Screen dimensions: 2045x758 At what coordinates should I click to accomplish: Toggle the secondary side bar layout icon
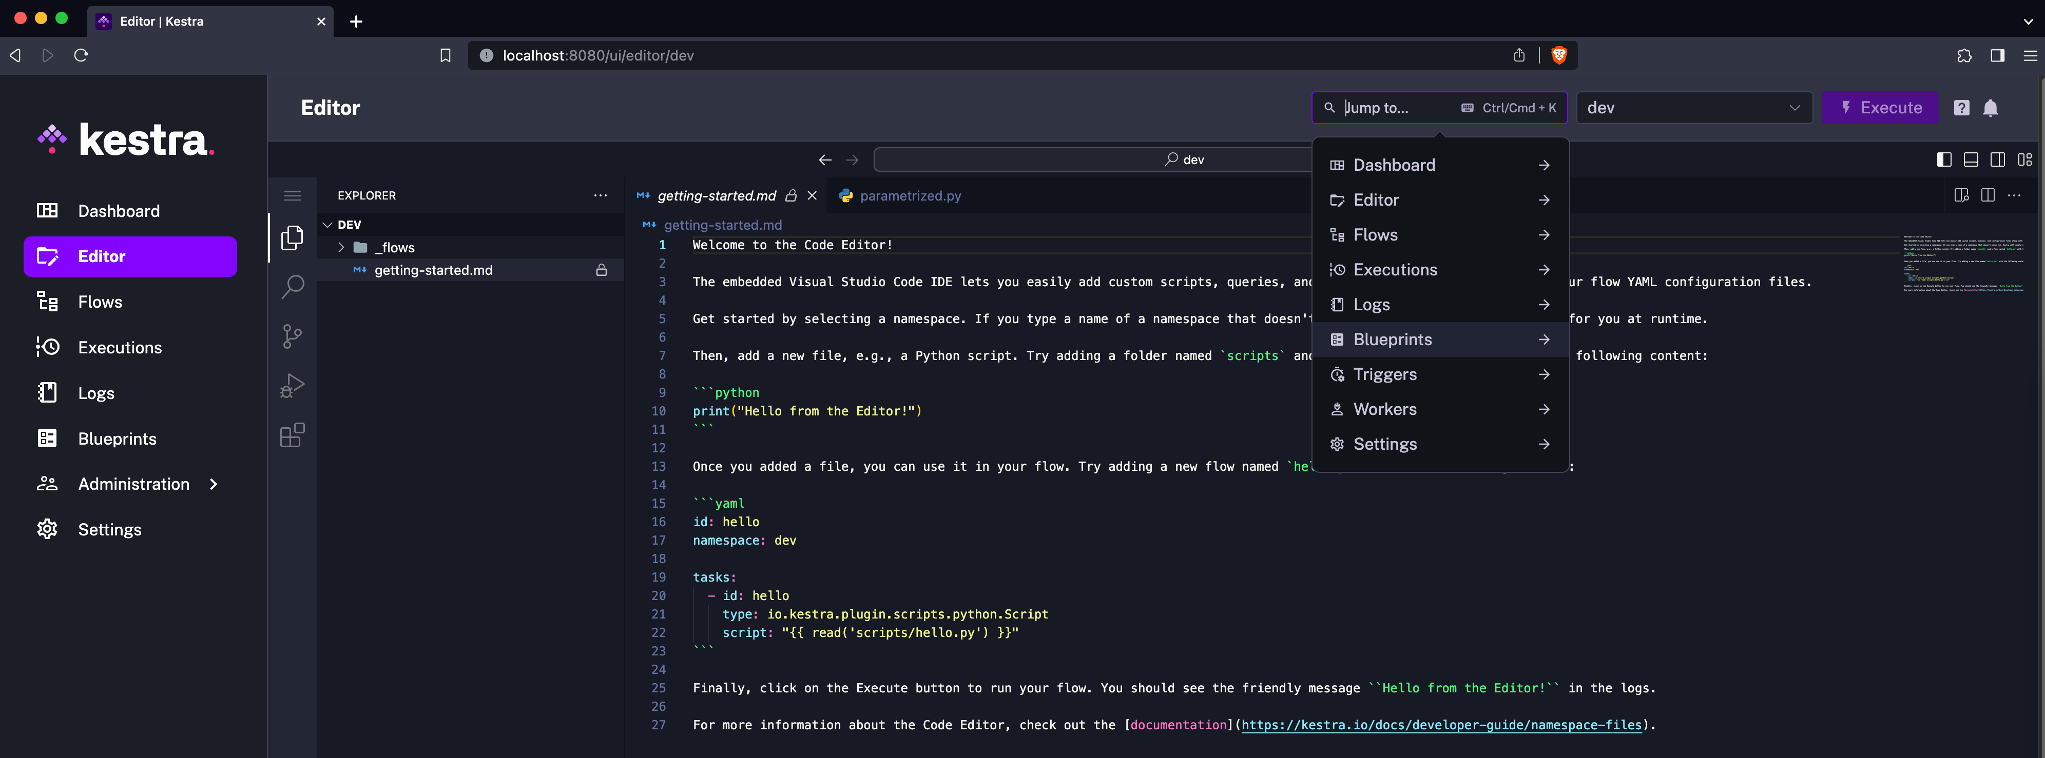1997,159
